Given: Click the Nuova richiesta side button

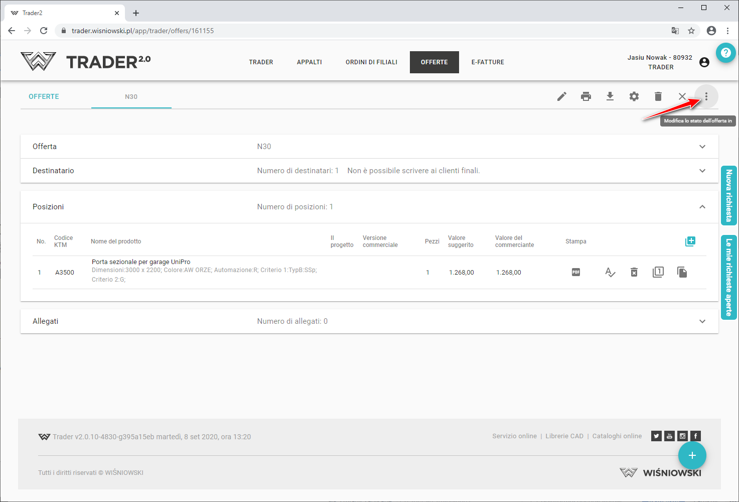Looking at the screenshot, I should (728, 195).
